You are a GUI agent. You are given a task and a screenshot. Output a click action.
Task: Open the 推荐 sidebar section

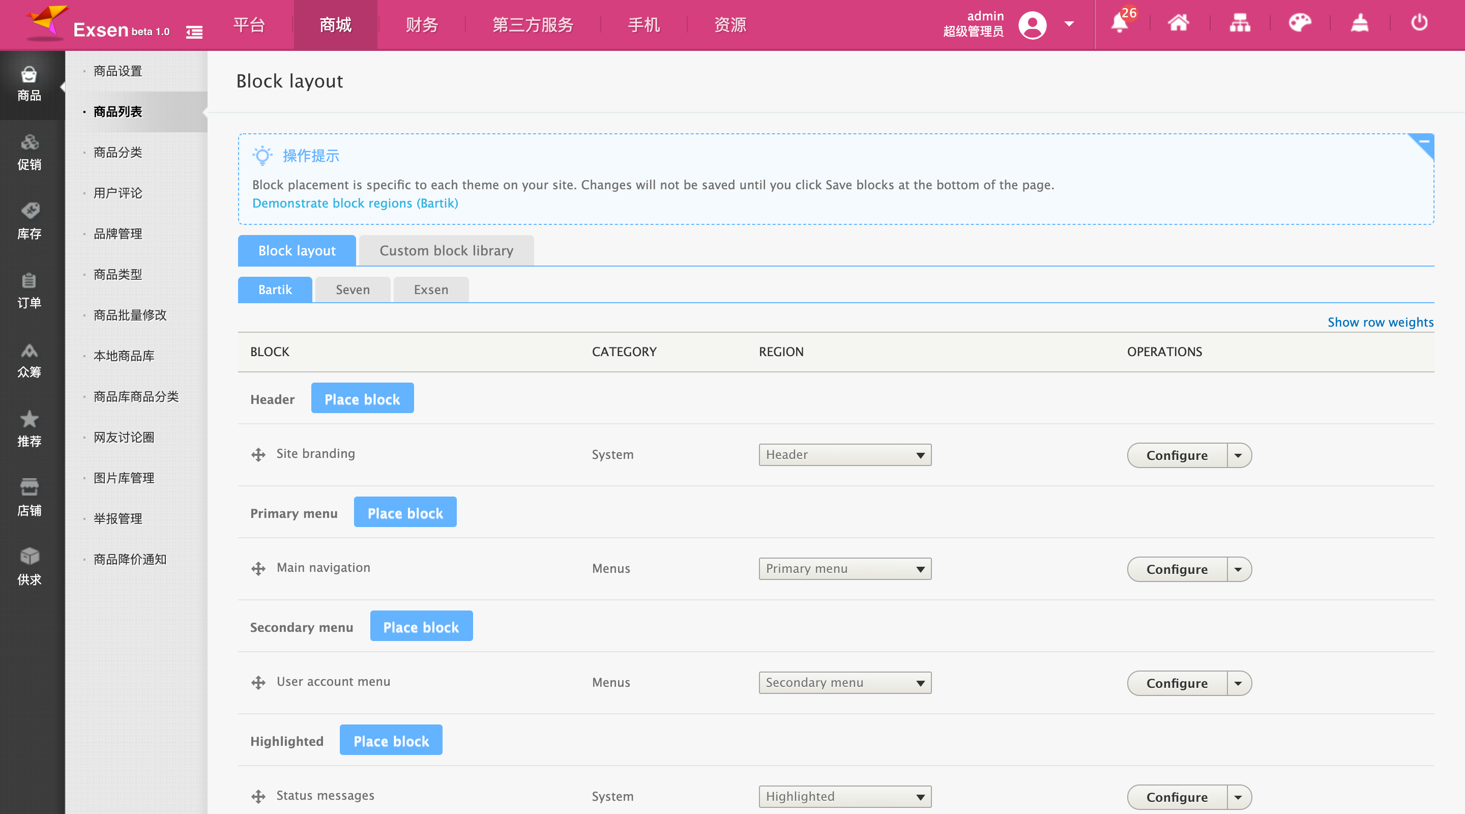[30, 430]
